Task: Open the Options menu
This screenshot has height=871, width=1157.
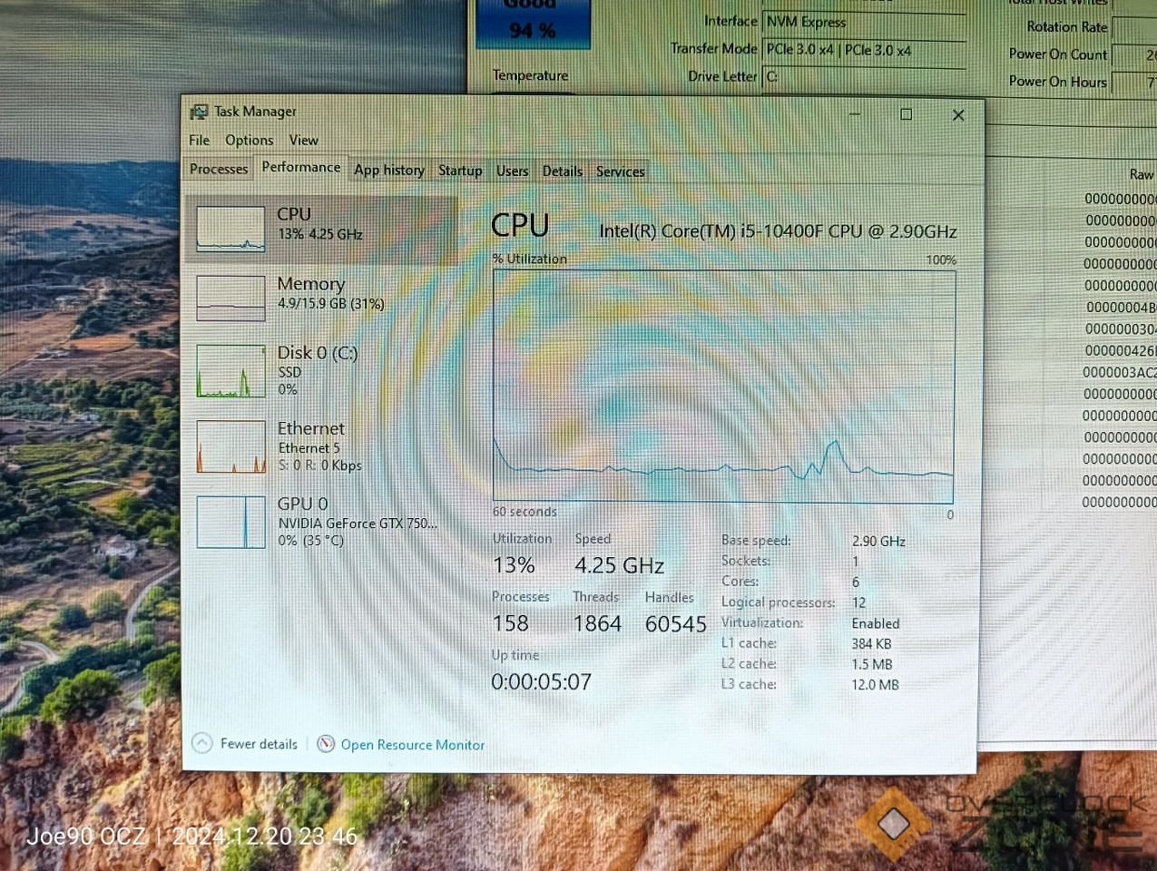Action: (x=249, y=140)
